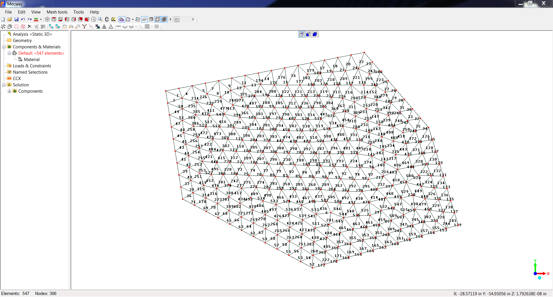Click the solid red cube view icon
Viewport: 553px width, 297px height.
87,19
